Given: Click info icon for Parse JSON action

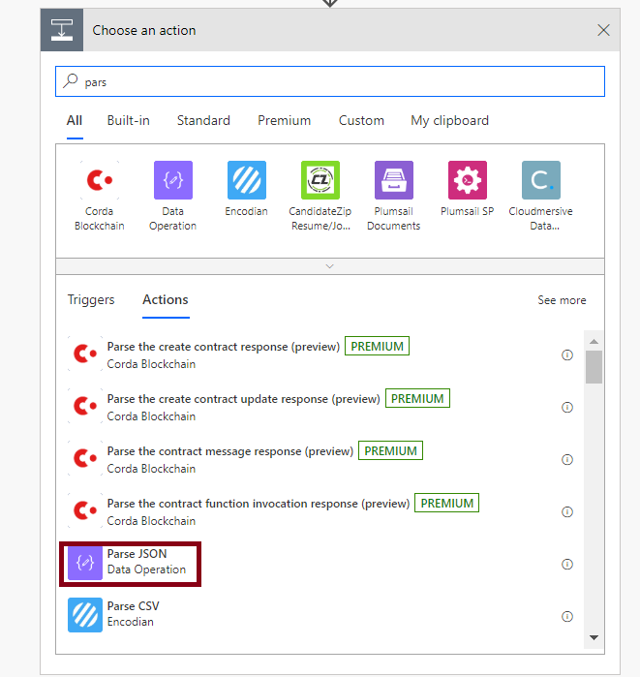Looking at the screenshot, I should pyautogui.click(x=567, y=565).
